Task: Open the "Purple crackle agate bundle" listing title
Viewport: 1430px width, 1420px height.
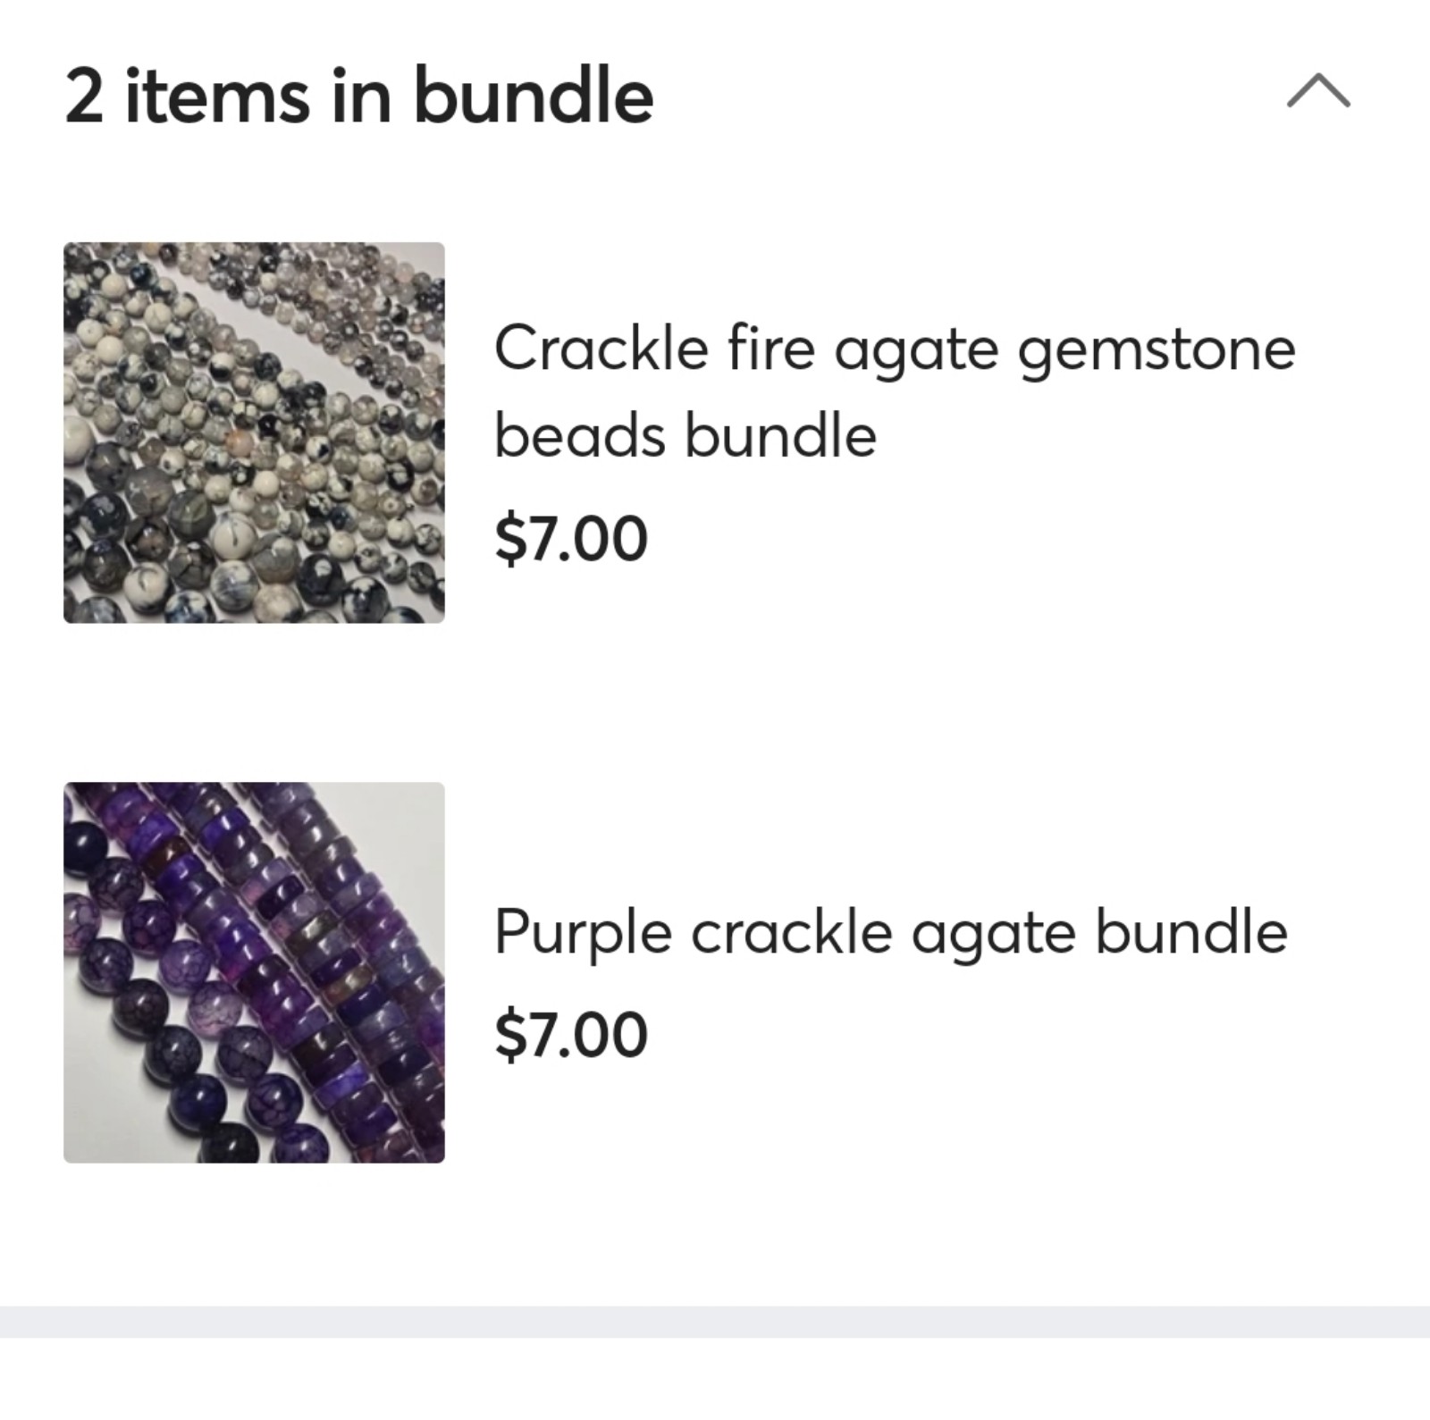Action: pyautogui.click(x=891, y=934)
